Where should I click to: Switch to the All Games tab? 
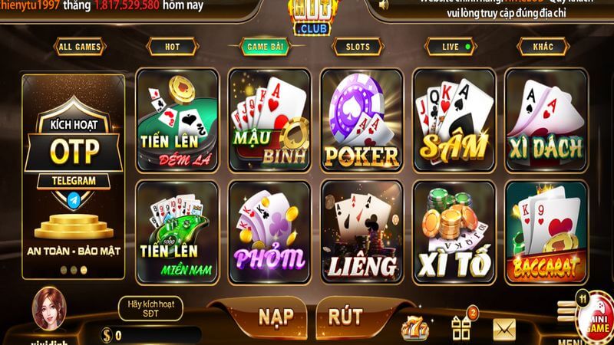(80, 47)
